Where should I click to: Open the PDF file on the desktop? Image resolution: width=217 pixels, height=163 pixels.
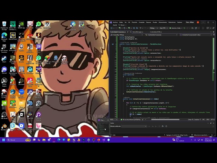[x=30, y=128]
